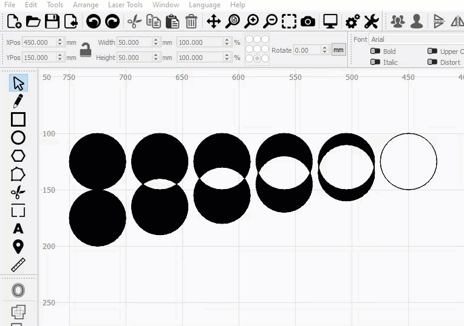The image size is (464, 326).
Task: Decrease the Rotate value with down arrow
Action: click(x=326, y=53)
